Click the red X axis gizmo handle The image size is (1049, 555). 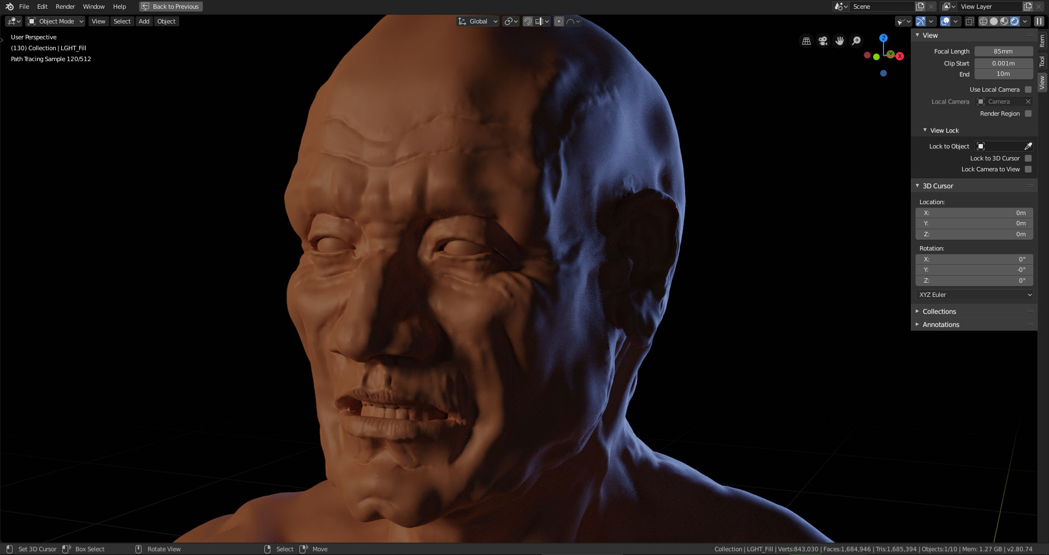point(899,56)
